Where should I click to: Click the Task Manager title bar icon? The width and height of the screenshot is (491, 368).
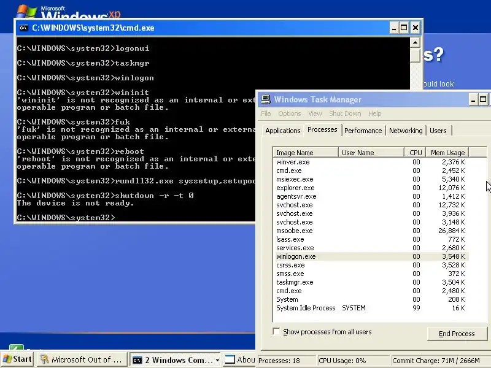pyautogui.click(x=266, y=99)
